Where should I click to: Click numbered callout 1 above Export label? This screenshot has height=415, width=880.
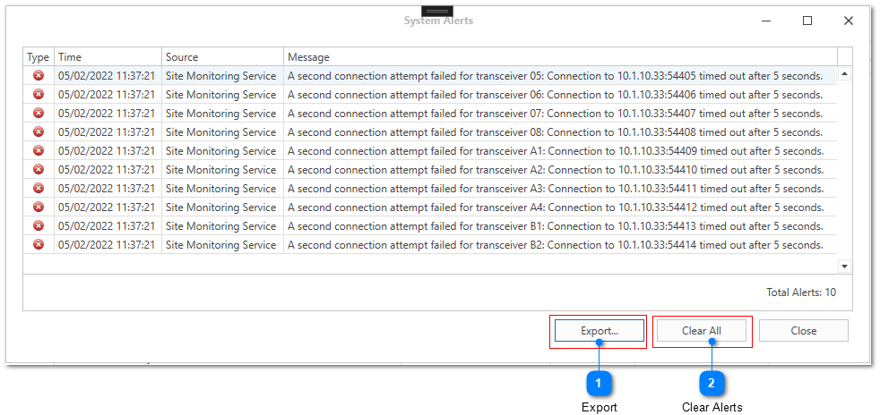pyautogui.click(x=599, y=384)
